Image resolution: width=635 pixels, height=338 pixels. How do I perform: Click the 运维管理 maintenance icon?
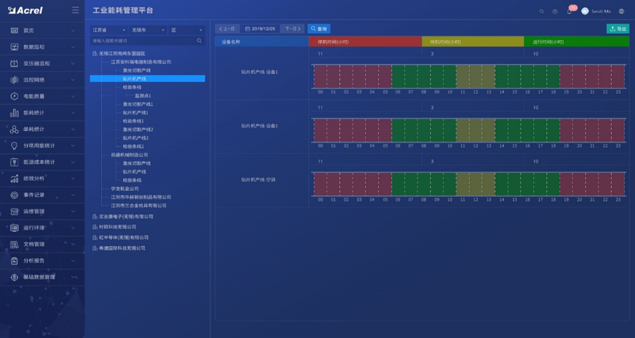(14, 211)
